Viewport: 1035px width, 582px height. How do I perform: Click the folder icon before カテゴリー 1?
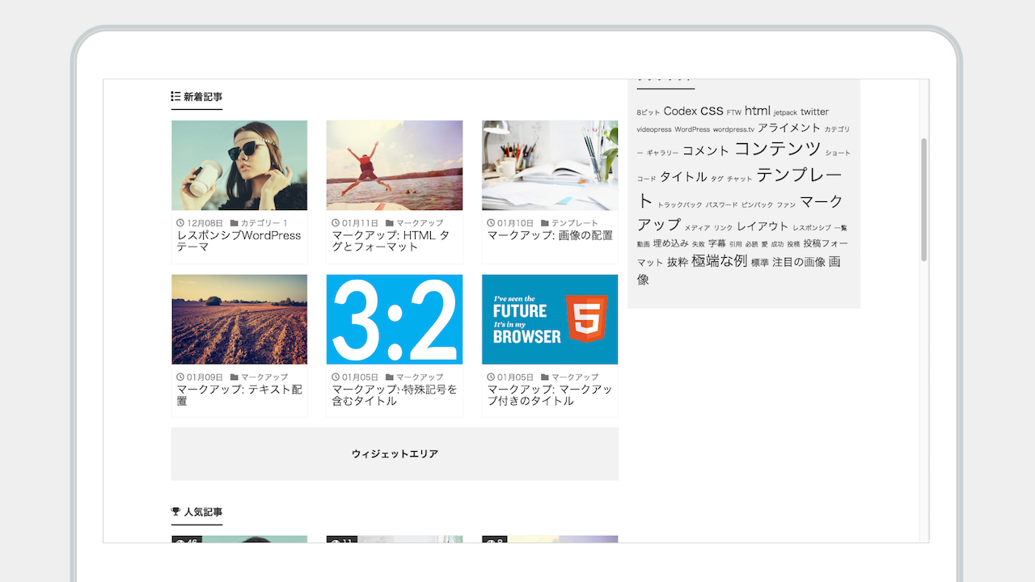pyautogui.click(x=234, y=223)
